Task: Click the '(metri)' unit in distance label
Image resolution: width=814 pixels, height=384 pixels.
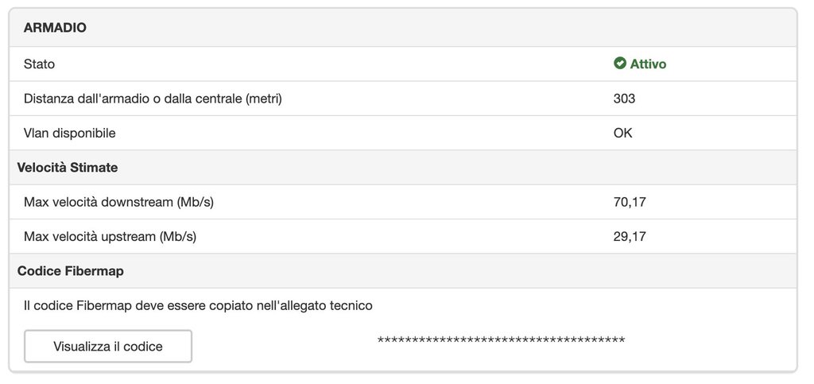Action: (x=264, y=99)
